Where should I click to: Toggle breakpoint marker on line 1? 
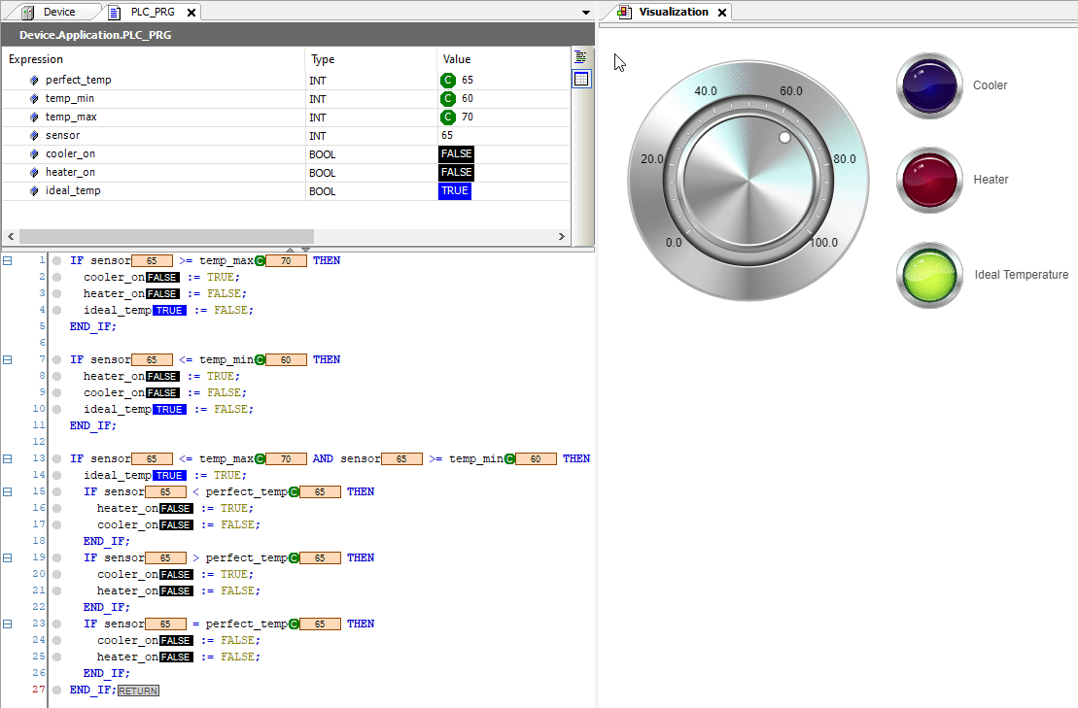coord(57,261)
